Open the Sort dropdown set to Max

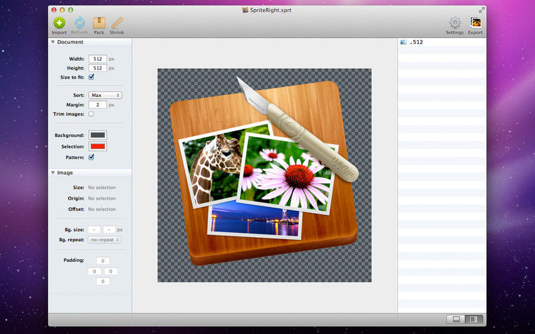105,95
